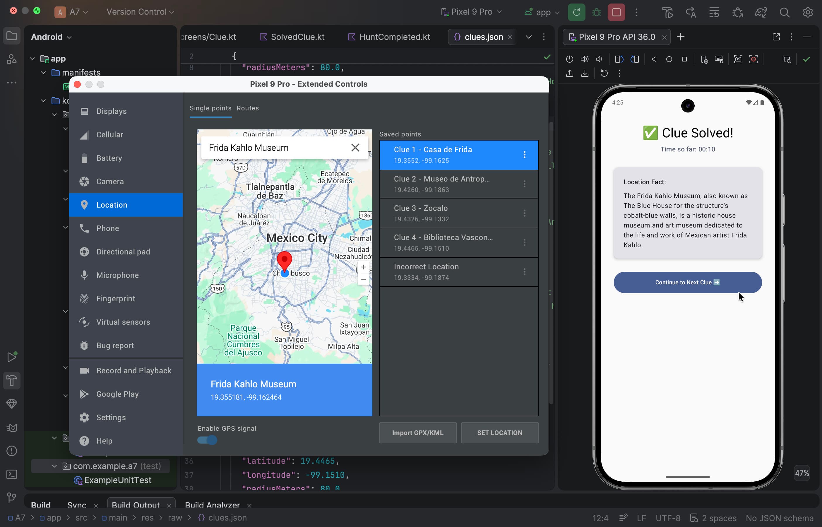The width and height of the screenshot is (822, 527).
Task: Click the LF line separator status entry
Action: point(641,518)
